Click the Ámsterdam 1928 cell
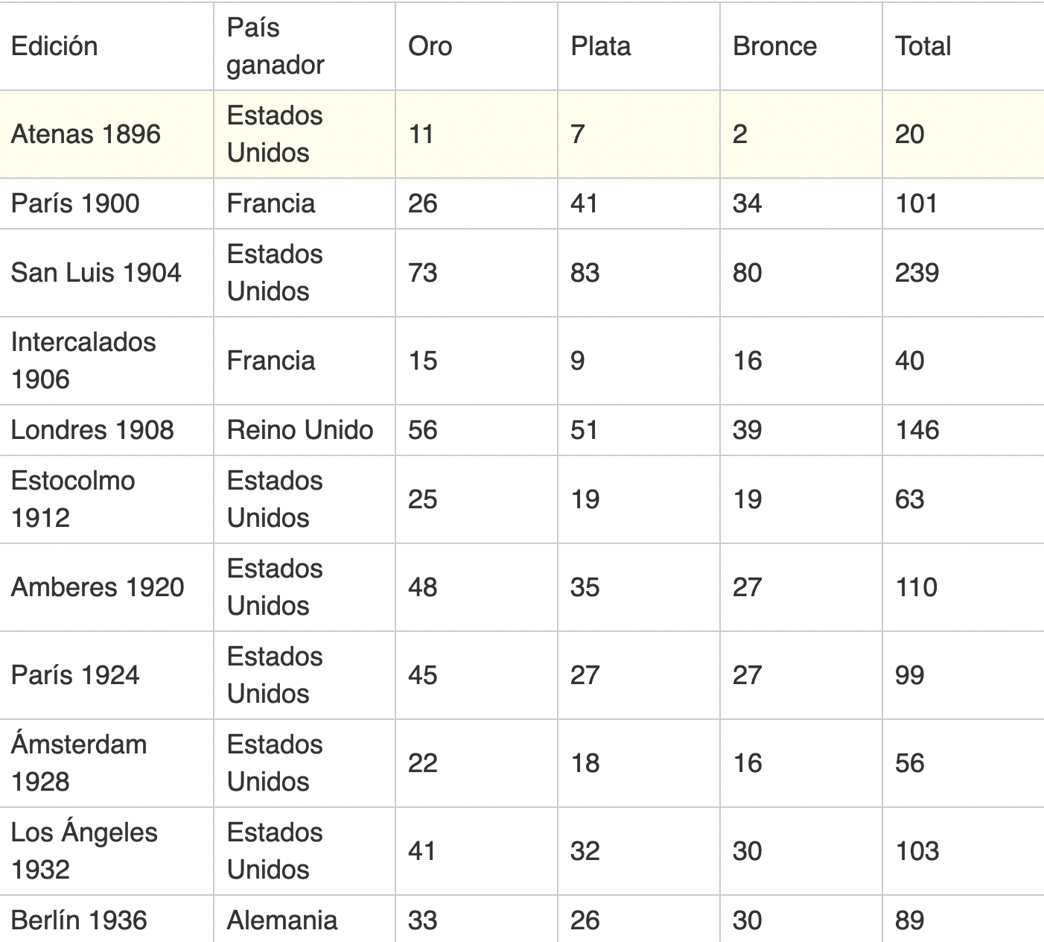 (x=106, y=763)
